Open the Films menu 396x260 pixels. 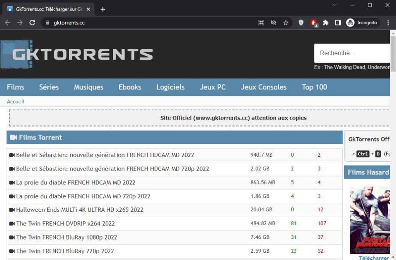point(15,87)
